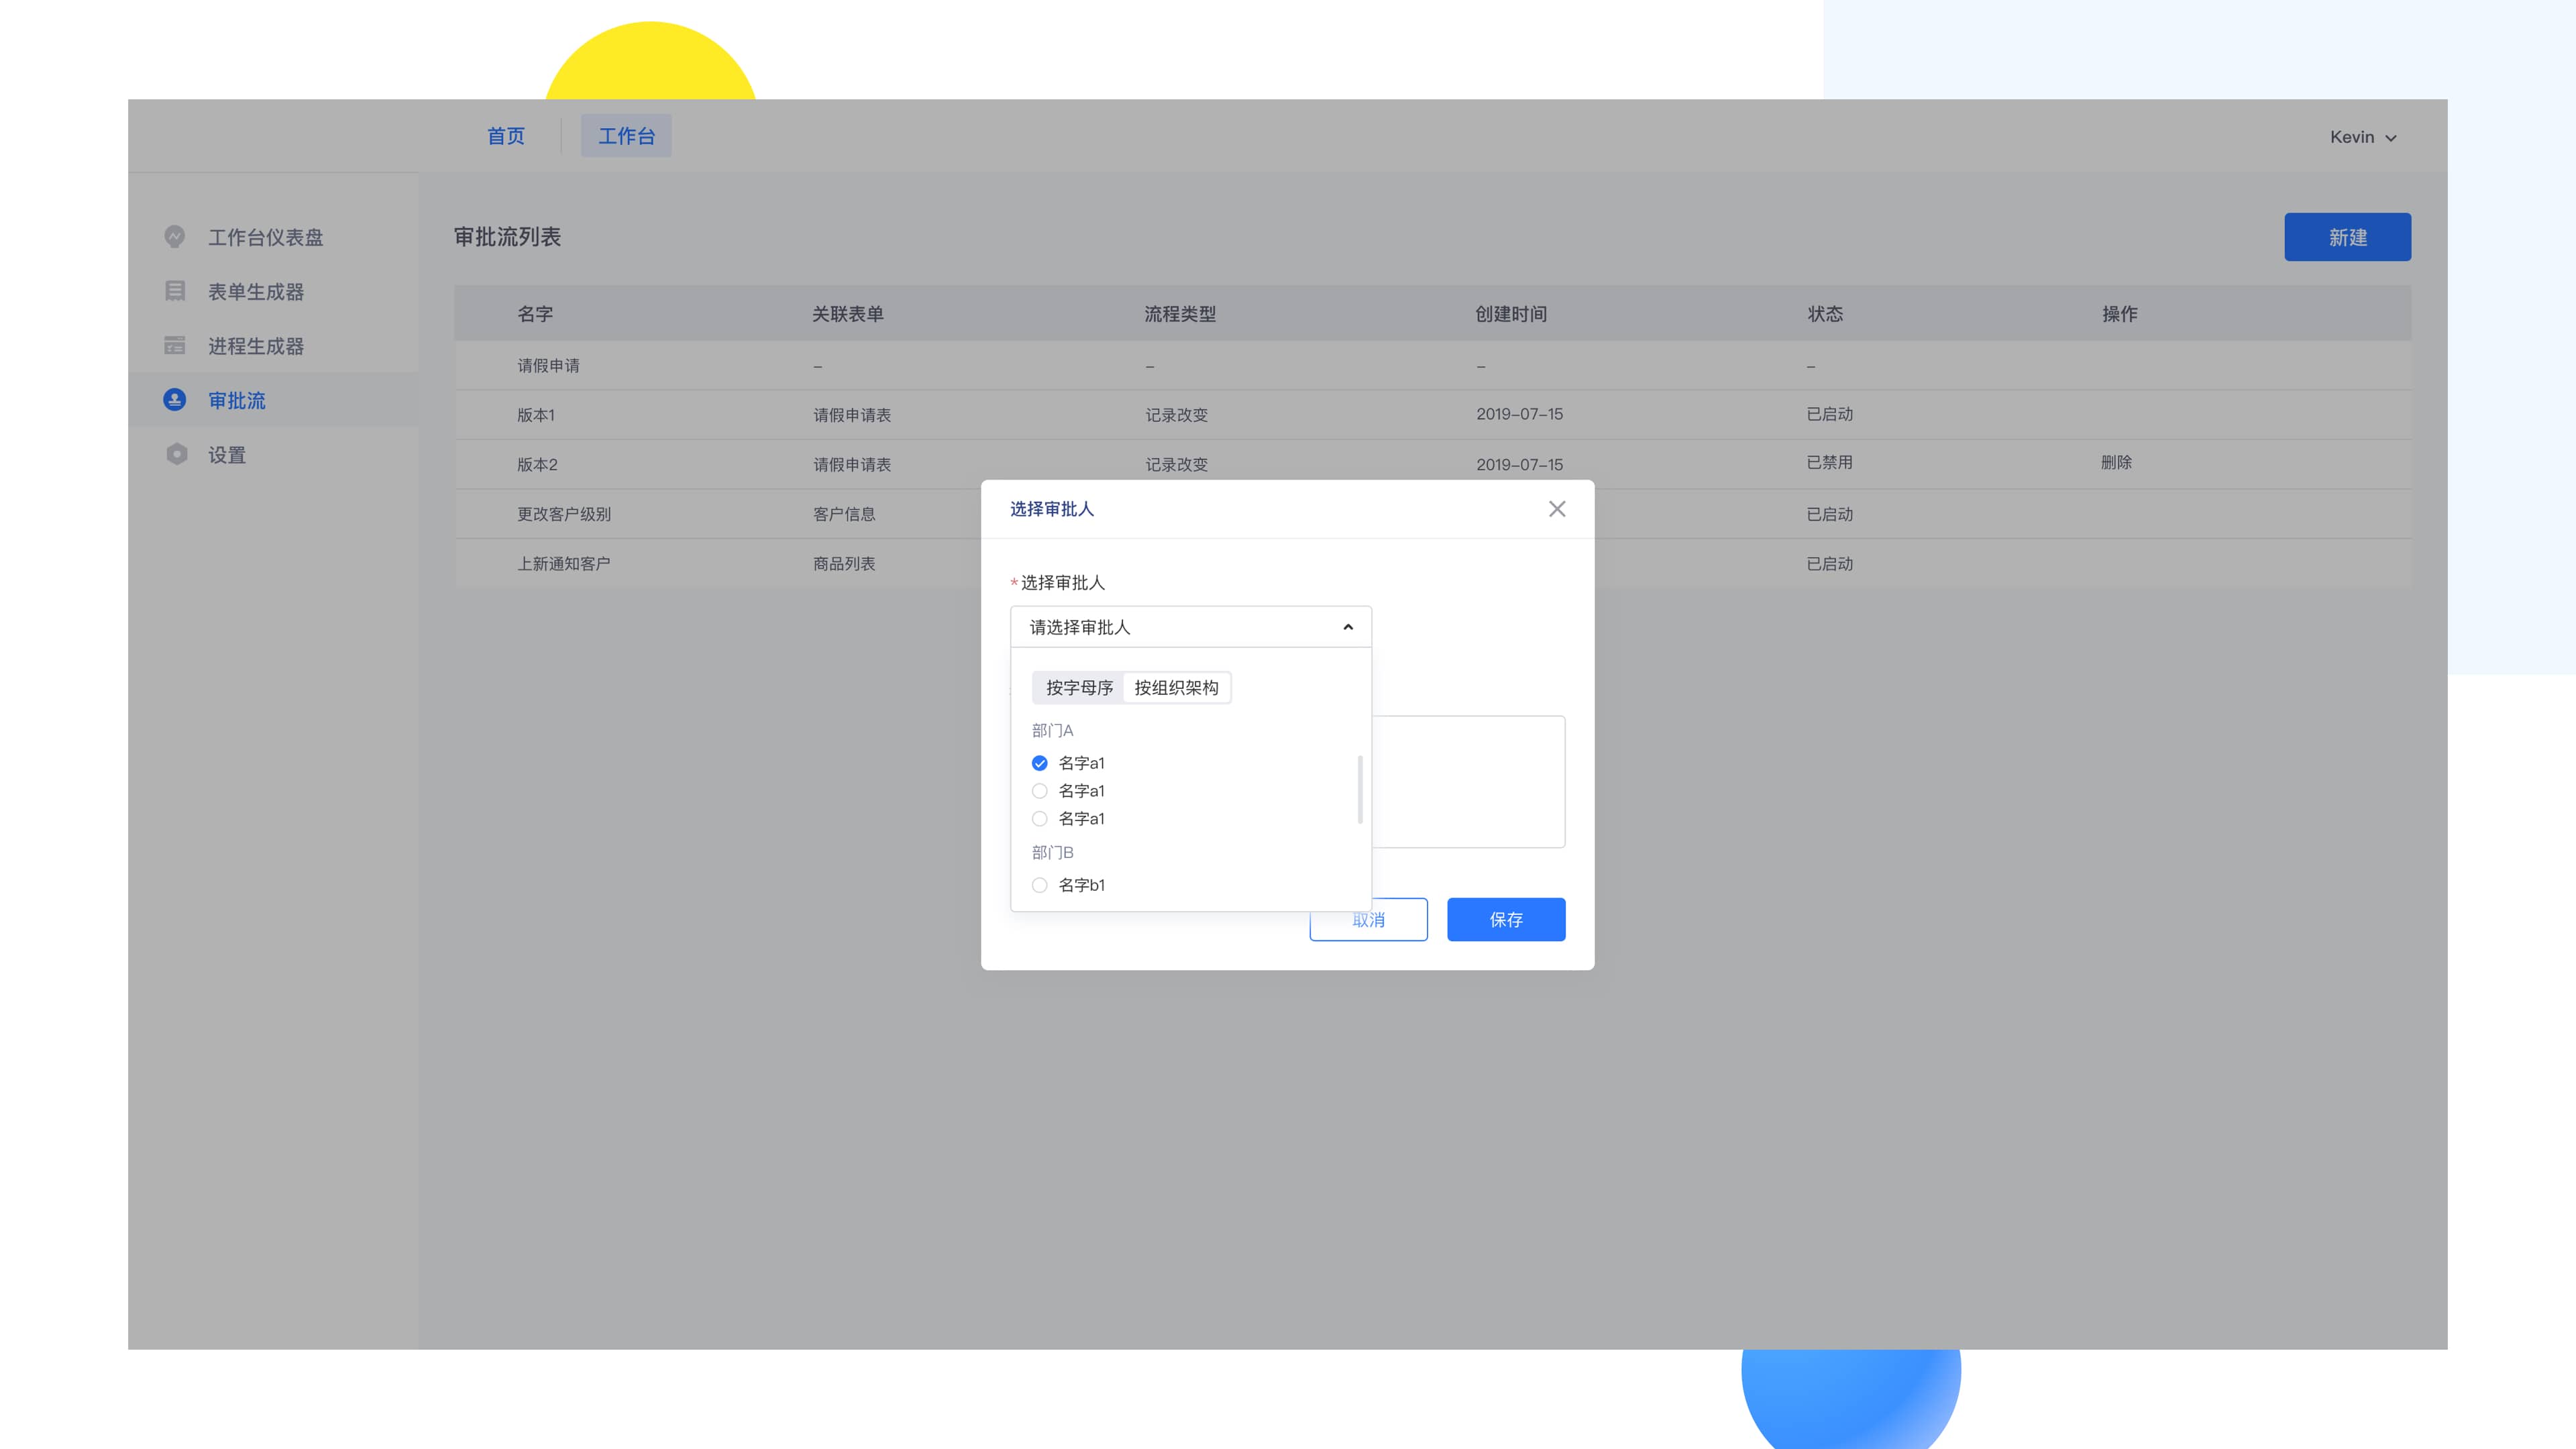Close the 选择审批人 dialog with X
2576x1449 pixels.
[1557, 509]
